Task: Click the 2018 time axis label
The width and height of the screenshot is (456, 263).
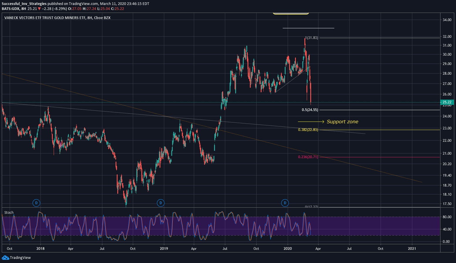Action: click(x=40, y=249)
